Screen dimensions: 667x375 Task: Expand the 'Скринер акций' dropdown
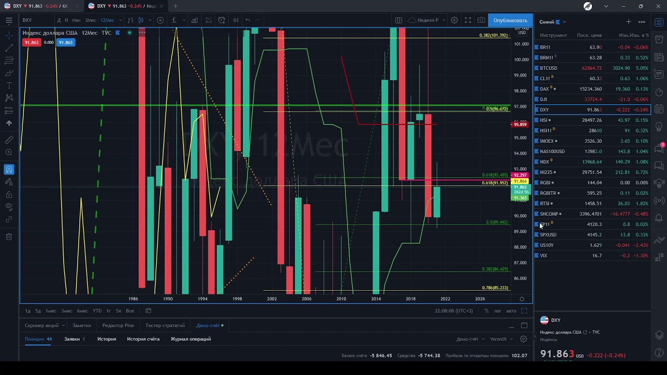coord(64,326)
